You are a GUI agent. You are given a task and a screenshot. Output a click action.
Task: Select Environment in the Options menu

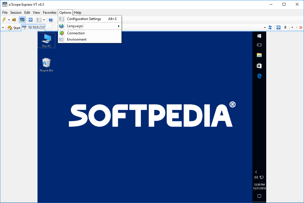tap(90, 39)
